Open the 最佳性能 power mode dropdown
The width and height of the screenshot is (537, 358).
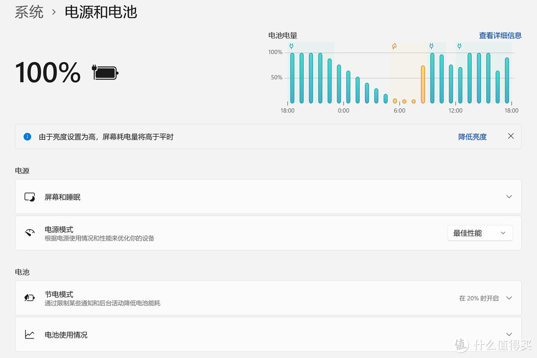point(479,233)
